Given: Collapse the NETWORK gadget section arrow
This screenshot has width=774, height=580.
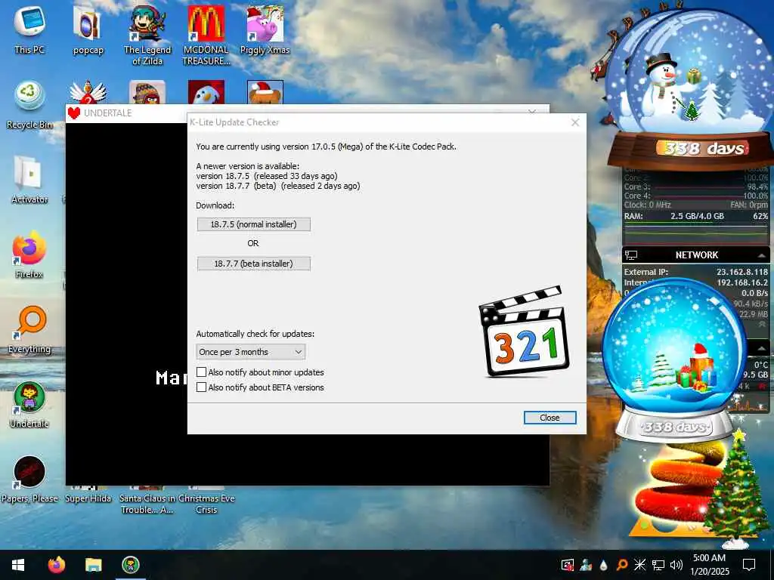Looking at the screenshot, I should (x=761, y=255).
